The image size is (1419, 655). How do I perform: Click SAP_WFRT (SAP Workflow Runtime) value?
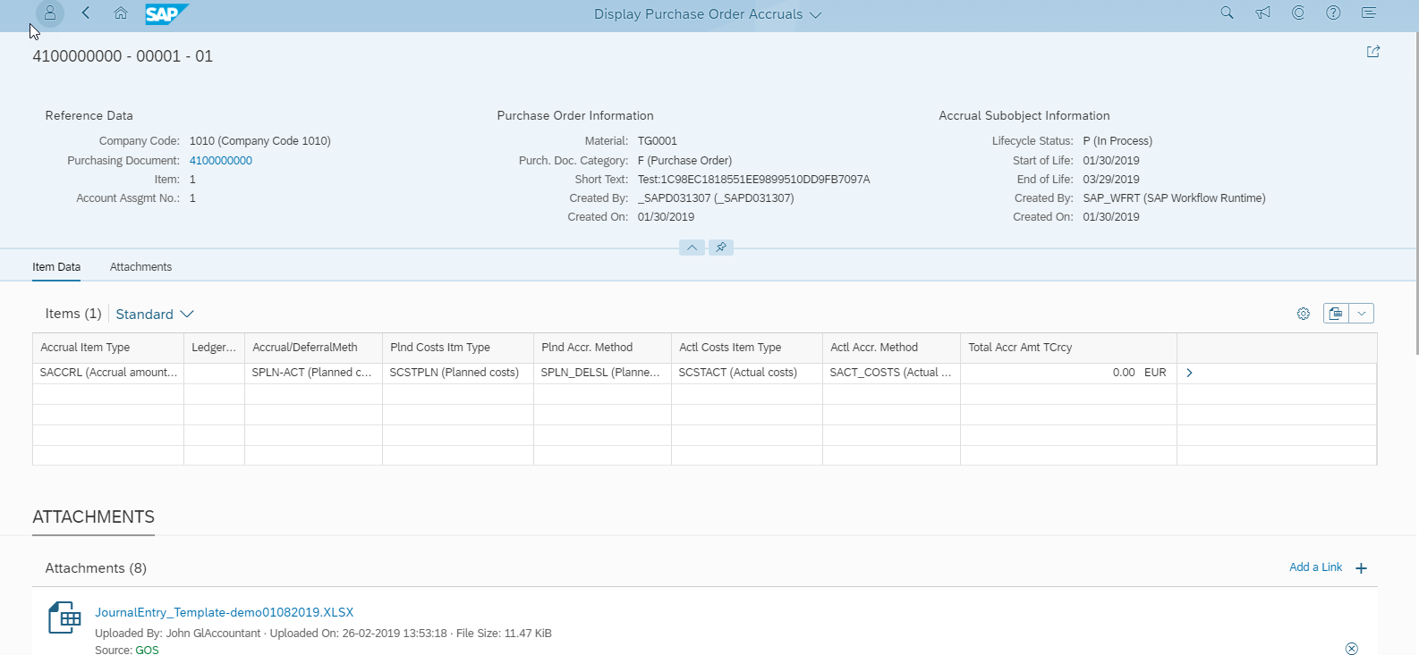(x=1174, y=198)
